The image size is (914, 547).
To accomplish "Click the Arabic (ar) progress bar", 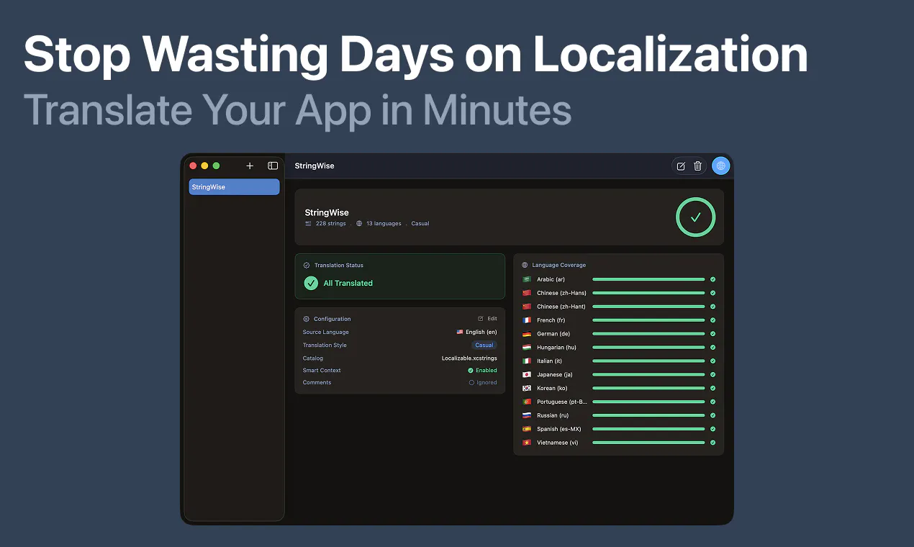I will tap(648, 279).
